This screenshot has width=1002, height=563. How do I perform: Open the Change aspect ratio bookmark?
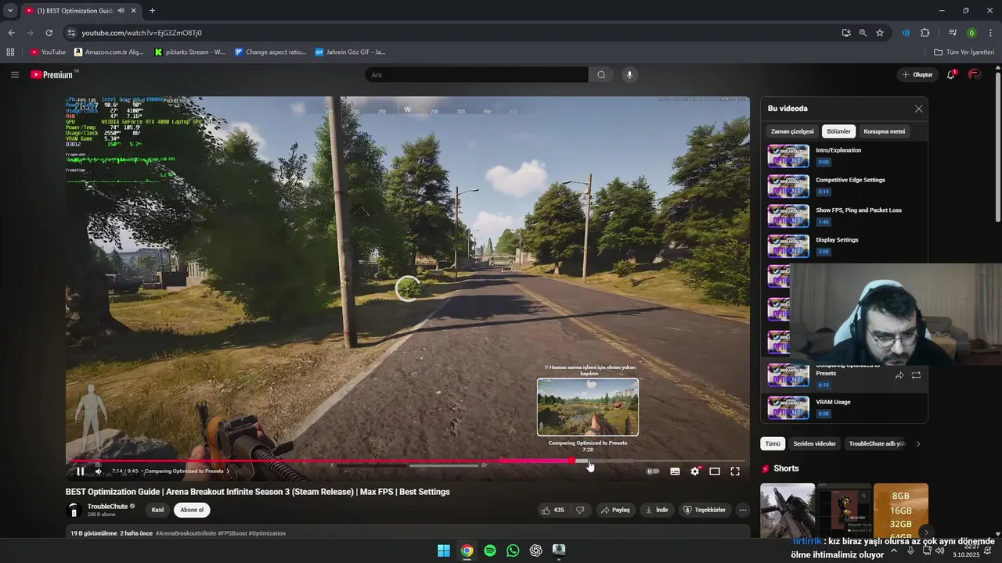(271, 52)
